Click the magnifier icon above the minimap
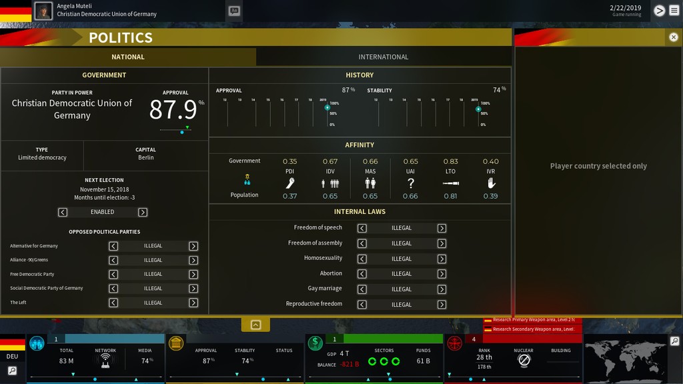Image resolution: width=683 pixels, height=384 pixels. pyautogui.click(x=675, y=341)
